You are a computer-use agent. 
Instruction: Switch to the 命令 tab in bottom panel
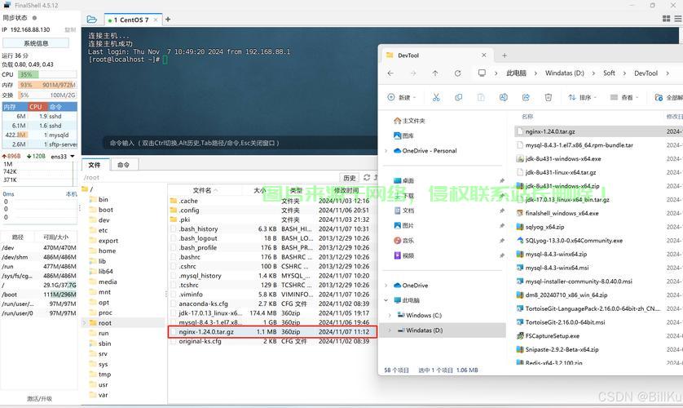123,165
